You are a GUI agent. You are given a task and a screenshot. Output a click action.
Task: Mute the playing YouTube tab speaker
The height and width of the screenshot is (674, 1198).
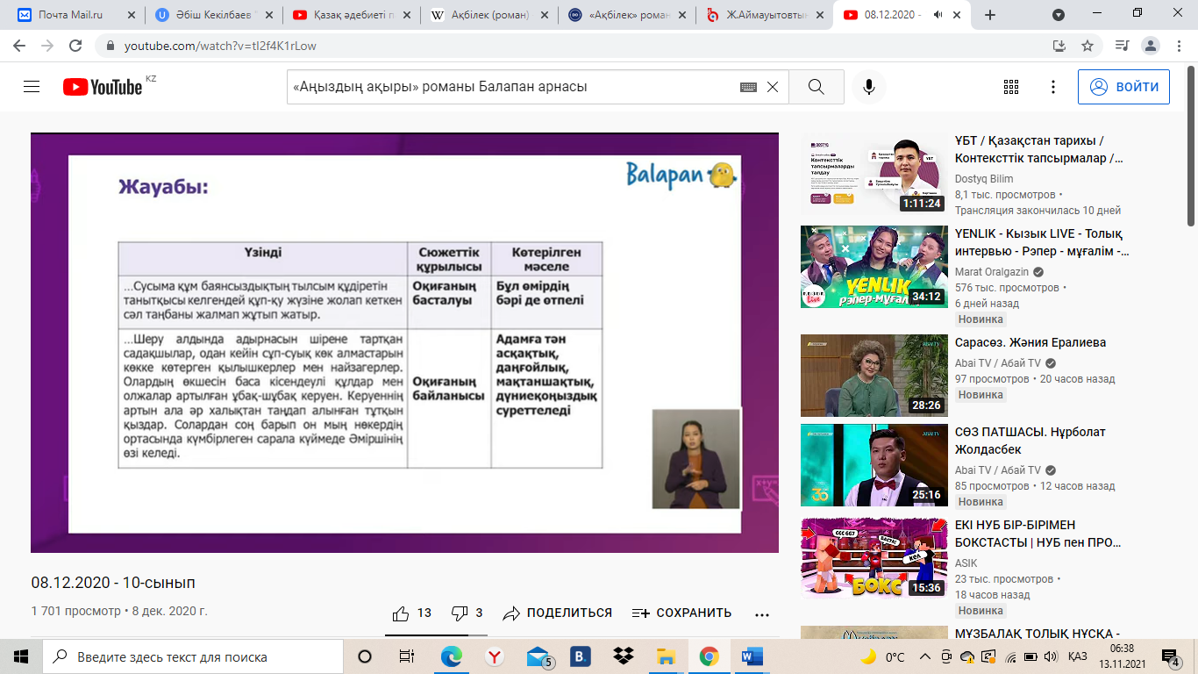[938, 15]
